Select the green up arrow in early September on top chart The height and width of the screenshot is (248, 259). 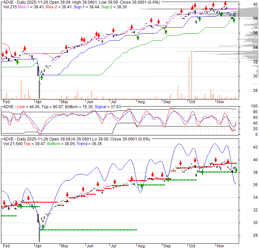166,32
